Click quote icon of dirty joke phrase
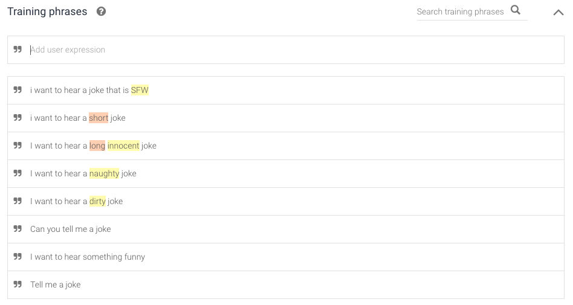 [x=18, y=201]
